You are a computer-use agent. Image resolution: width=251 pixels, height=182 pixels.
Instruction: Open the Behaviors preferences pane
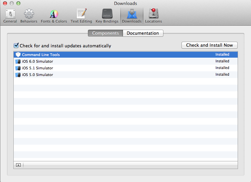click(x=29, y=16)
